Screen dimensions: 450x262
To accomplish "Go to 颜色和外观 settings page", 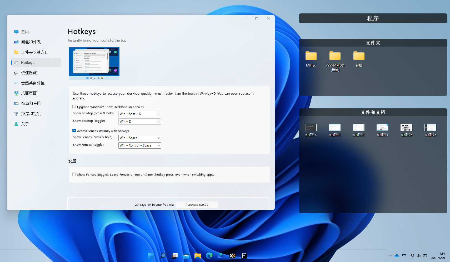I will [x=31, y=42].
